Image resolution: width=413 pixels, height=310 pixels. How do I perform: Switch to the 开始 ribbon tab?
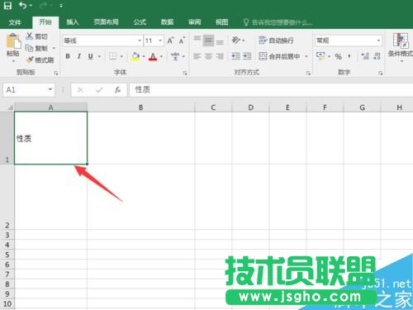(45, 22)
